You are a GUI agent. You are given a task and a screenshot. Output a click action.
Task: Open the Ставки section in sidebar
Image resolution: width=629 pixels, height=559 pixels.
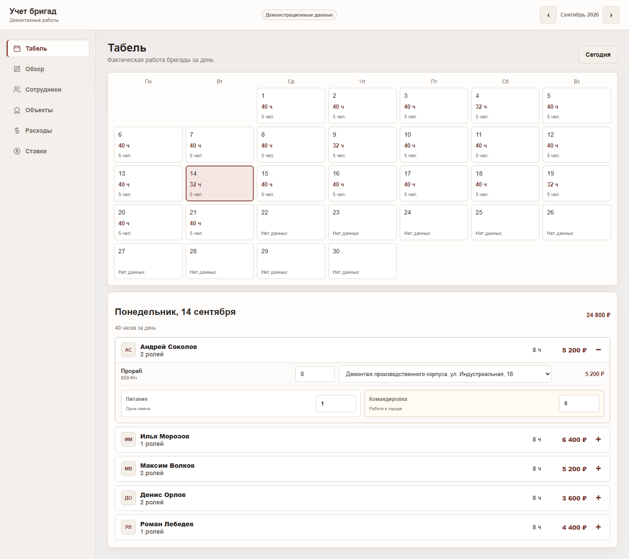tap(48, 151)
